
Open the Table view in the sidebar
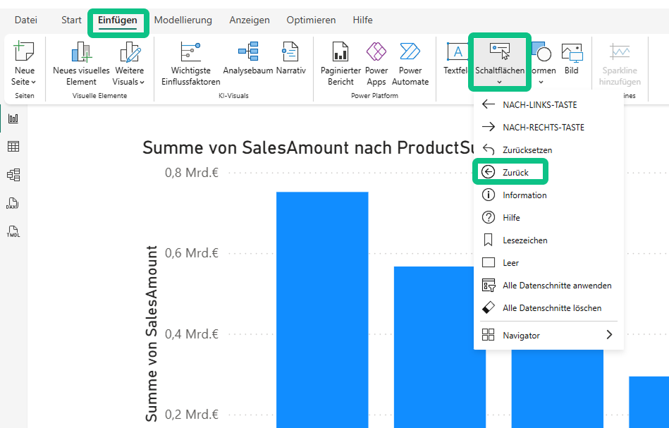[x=13, y=147]
